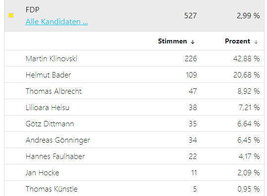267x196 pixels.
Task: Click the FDP total votes value 527
Action: click(x=190, y=16)
